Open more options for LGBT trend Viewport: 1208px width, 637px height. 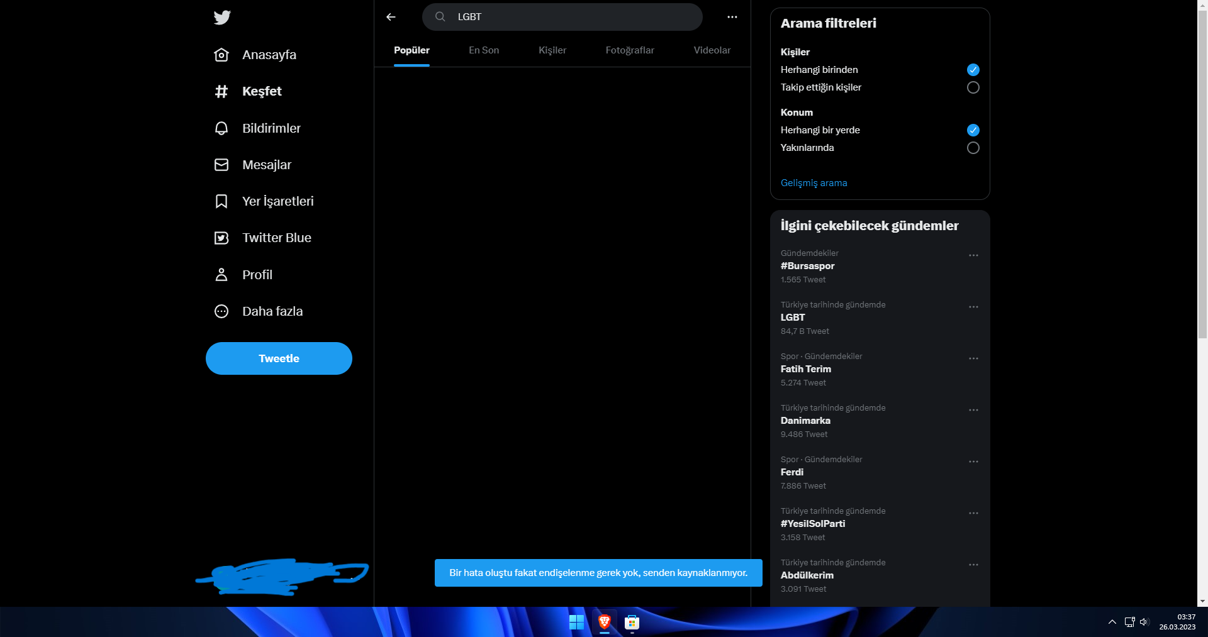click(973, 307)
